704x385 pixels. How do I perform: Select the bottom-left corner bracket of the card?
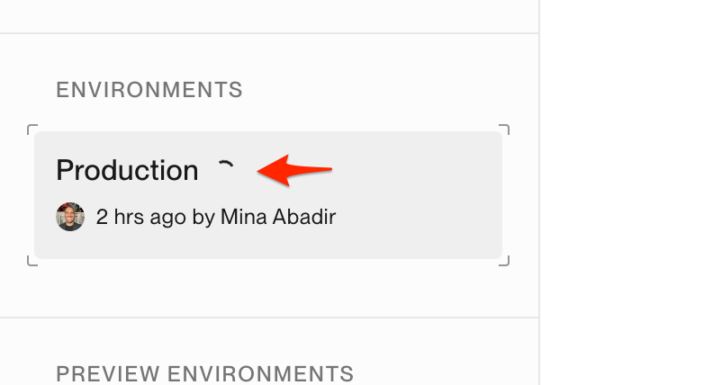[x=32, y=261]
